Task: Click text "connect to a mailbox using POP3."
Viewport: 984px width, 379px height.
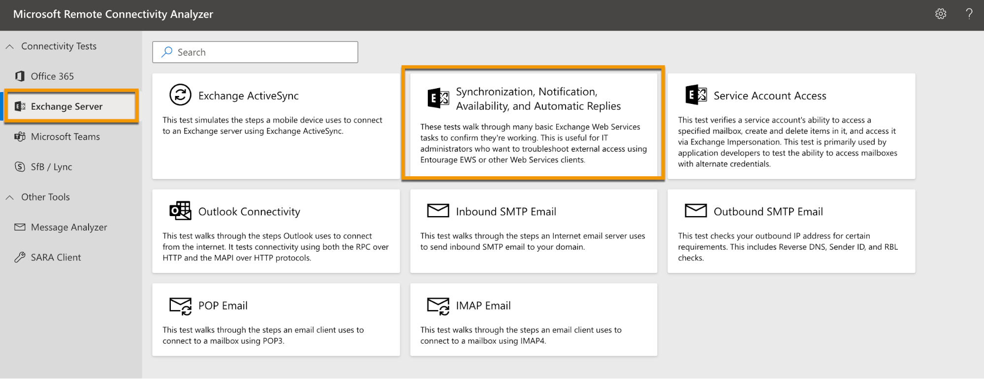Action: coord(223,341)
